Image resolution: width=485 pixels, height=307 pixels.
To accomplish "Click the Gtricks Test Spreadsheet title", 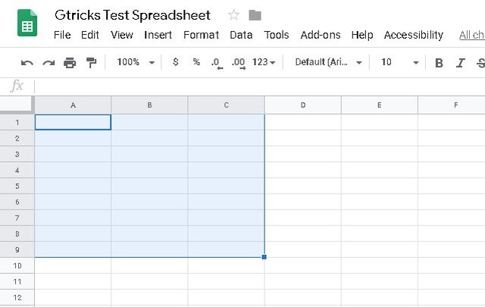I will tap(133, 15).
